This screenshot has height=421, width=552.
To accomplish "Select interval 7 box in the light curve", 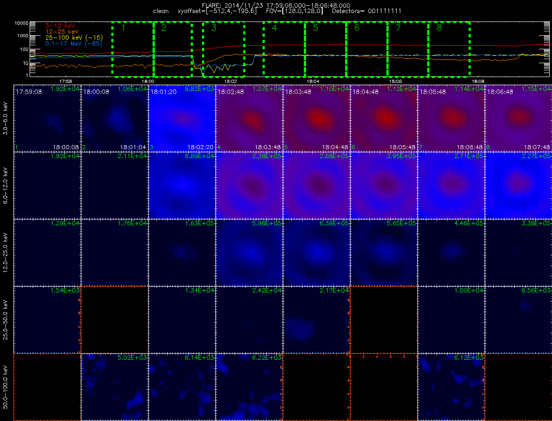I will pyautogui.click(x=408, y=48).
